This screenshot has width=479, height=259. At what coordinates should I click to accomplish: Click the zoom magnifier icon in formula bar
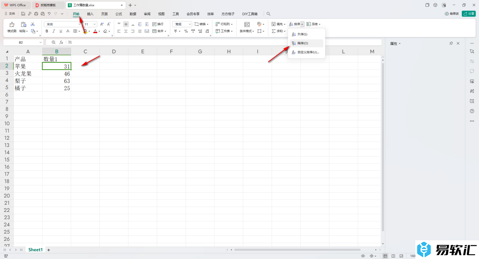click(x=54, y=43)
